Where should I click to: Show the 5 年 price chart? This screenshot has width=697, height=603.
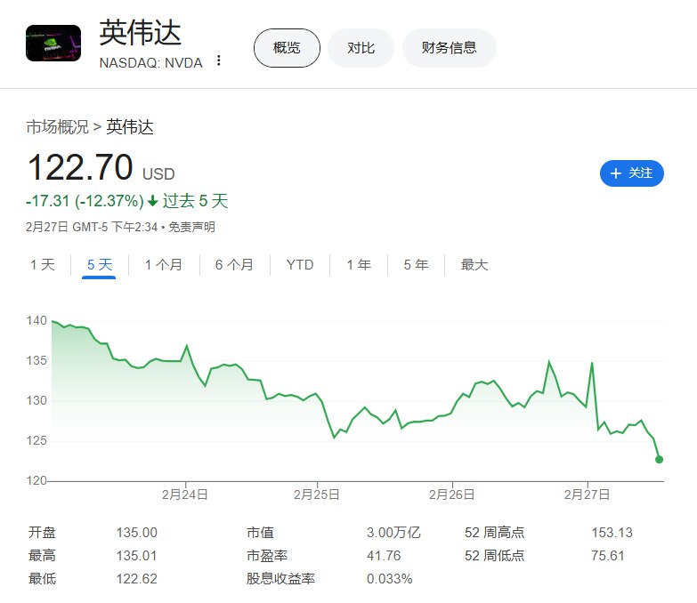coord(416,265)
